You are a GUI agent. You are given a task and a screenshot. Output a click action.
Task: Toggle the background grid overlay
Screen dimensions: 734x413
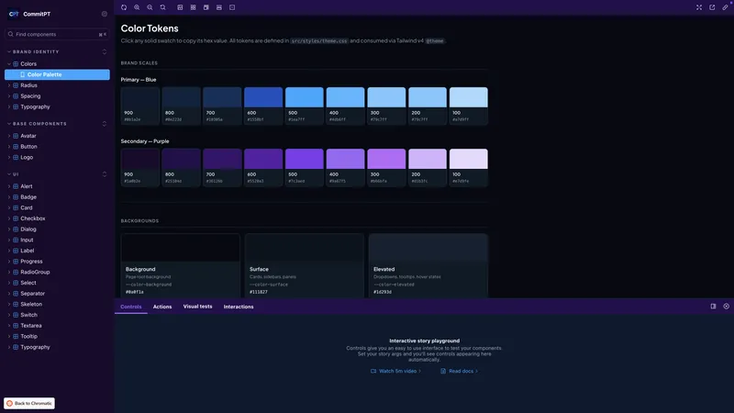(193, 7)
